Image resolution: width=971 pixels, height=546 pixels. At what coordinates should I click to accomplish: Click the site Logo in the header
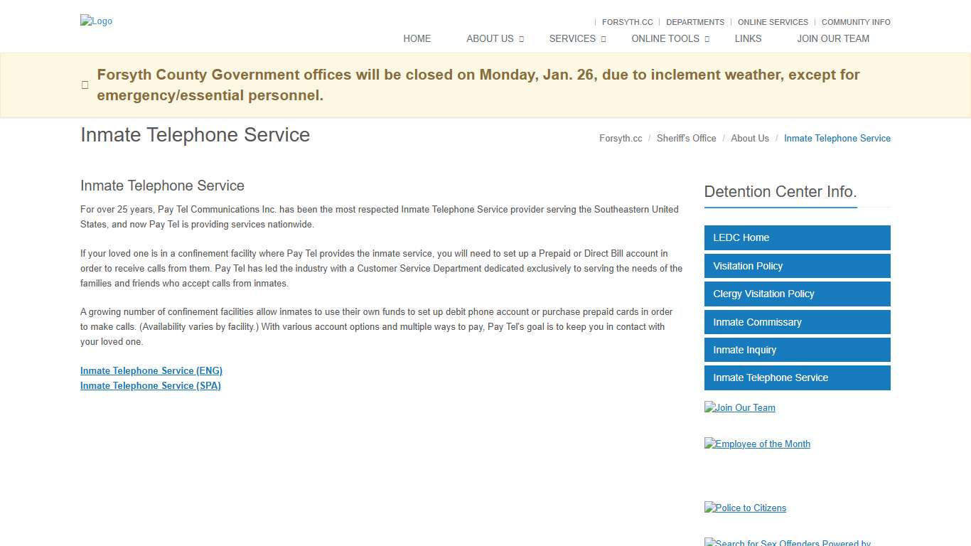(96, 21)
